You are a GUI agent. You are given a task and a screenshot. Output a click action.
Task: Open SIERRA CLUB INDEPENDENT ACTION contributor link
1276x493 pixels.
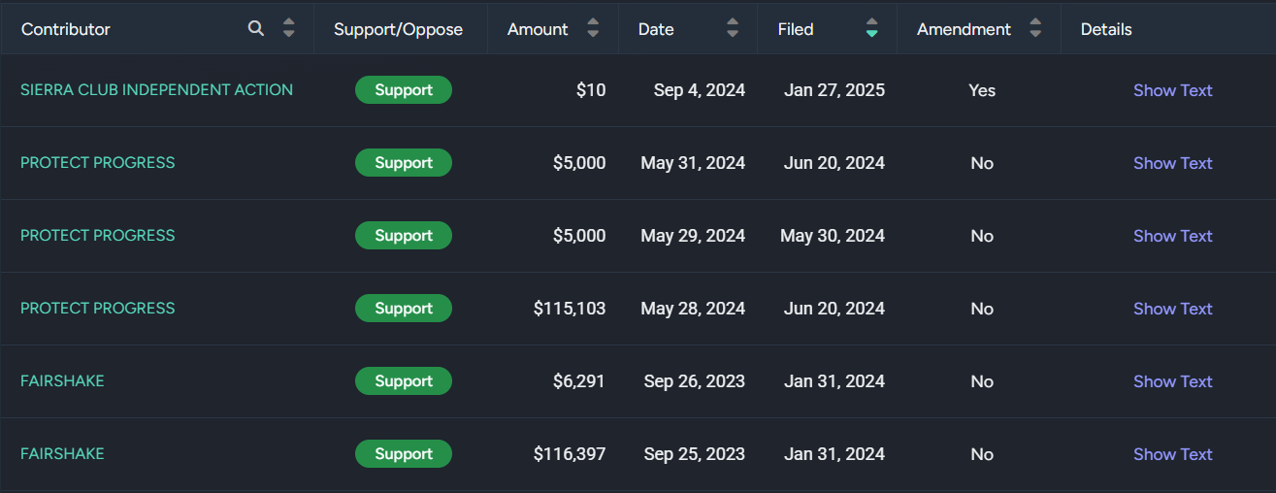tap(156, 90)
